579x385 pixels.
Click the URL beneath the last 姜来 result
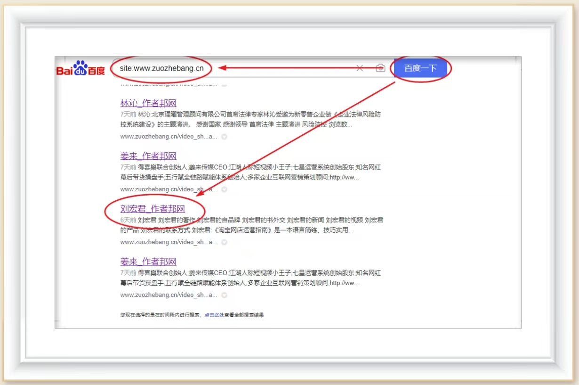(x=169, y=295)
